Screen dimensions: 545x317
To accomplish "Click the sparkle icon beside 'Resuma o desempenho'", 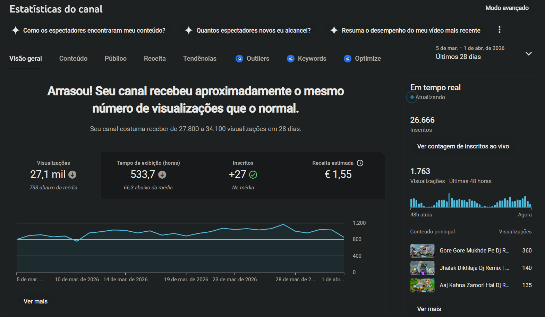I will point(334,30).
